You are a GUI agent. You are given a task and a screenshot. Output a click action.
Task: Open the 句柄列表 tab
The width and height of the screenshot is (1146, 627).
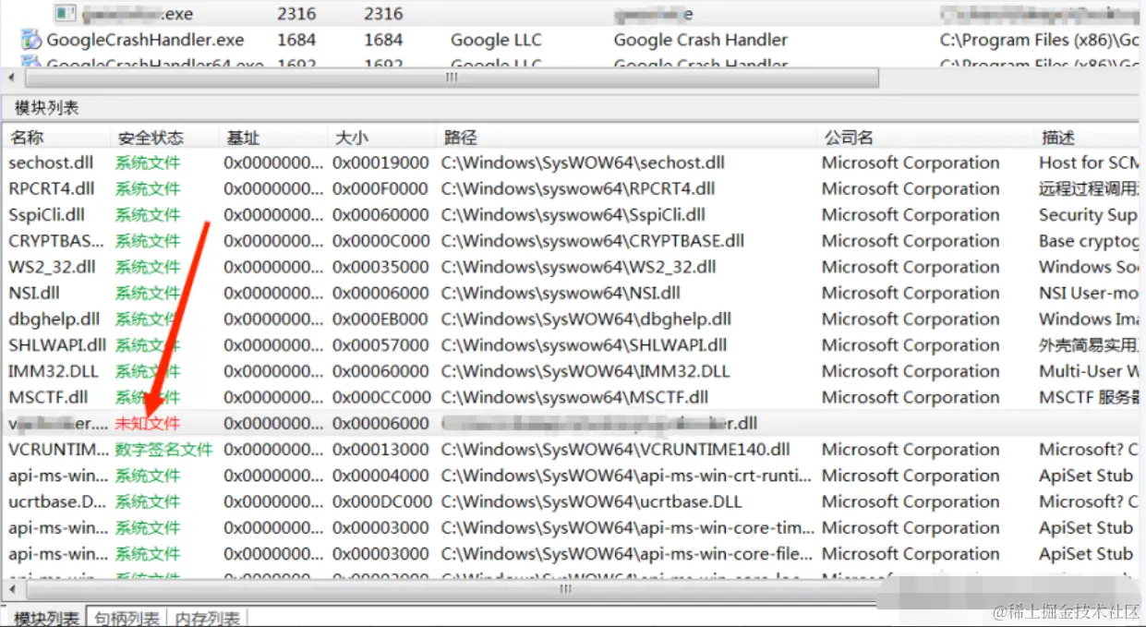(x=127, y=618)
